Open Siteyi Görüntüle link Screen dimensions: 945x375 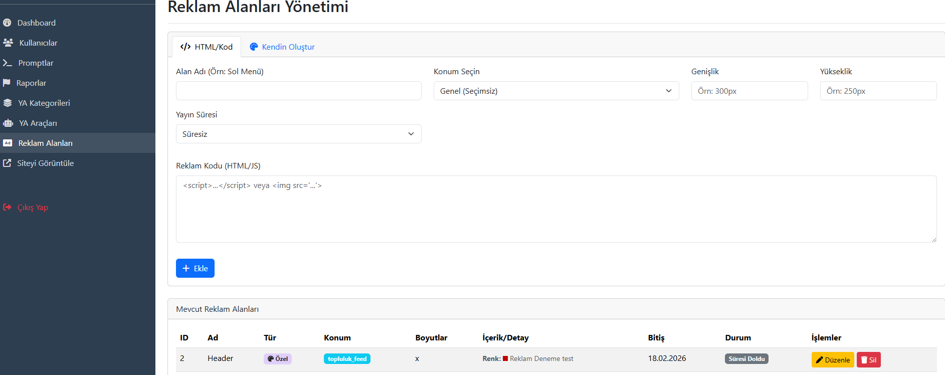click(x=78, y=163)
